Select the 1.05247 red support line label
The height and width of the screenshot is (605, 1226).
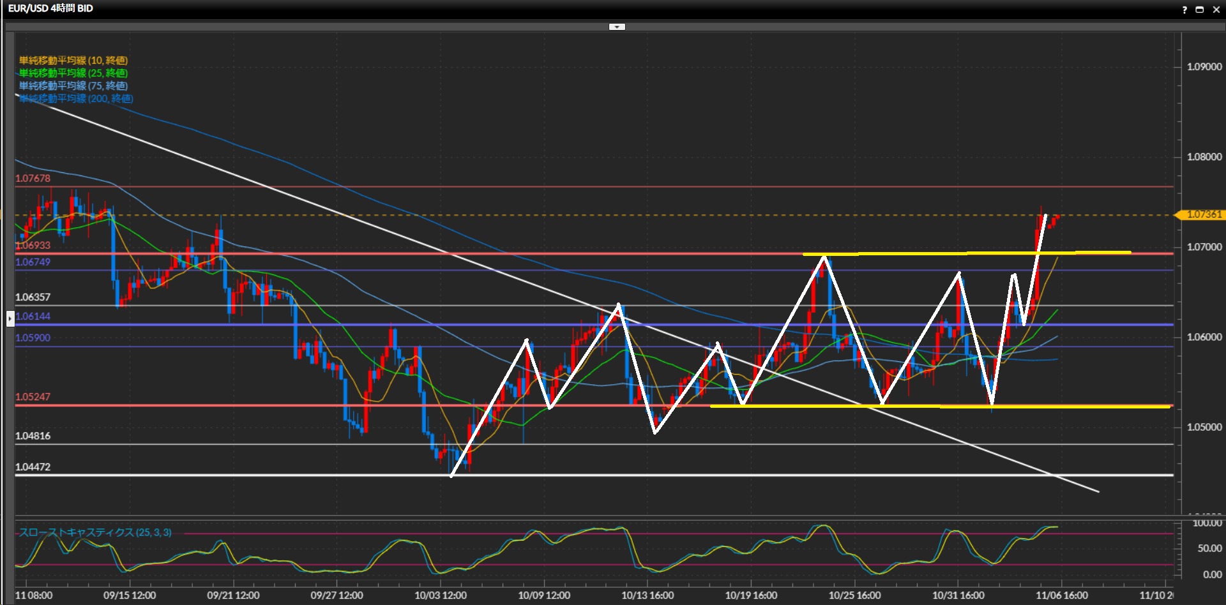33,396
